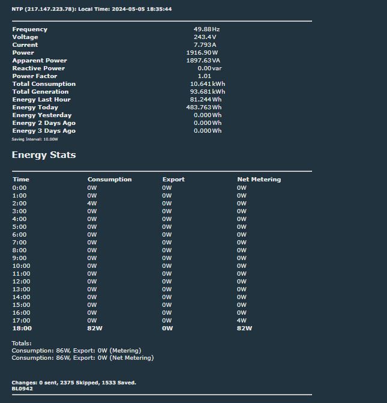Screen dimensions: 387x403
Task: Click the BL0942 chip label
Action: (x=22, y=389)
